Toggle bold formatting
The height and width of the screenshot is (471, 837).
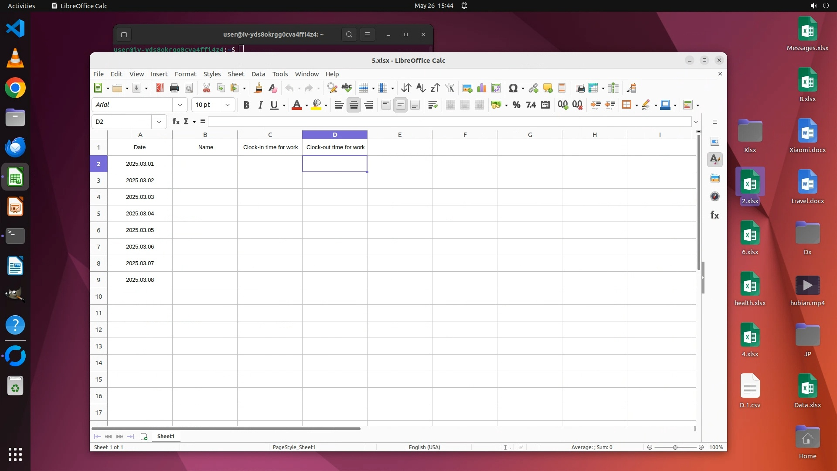pos(246,105)
